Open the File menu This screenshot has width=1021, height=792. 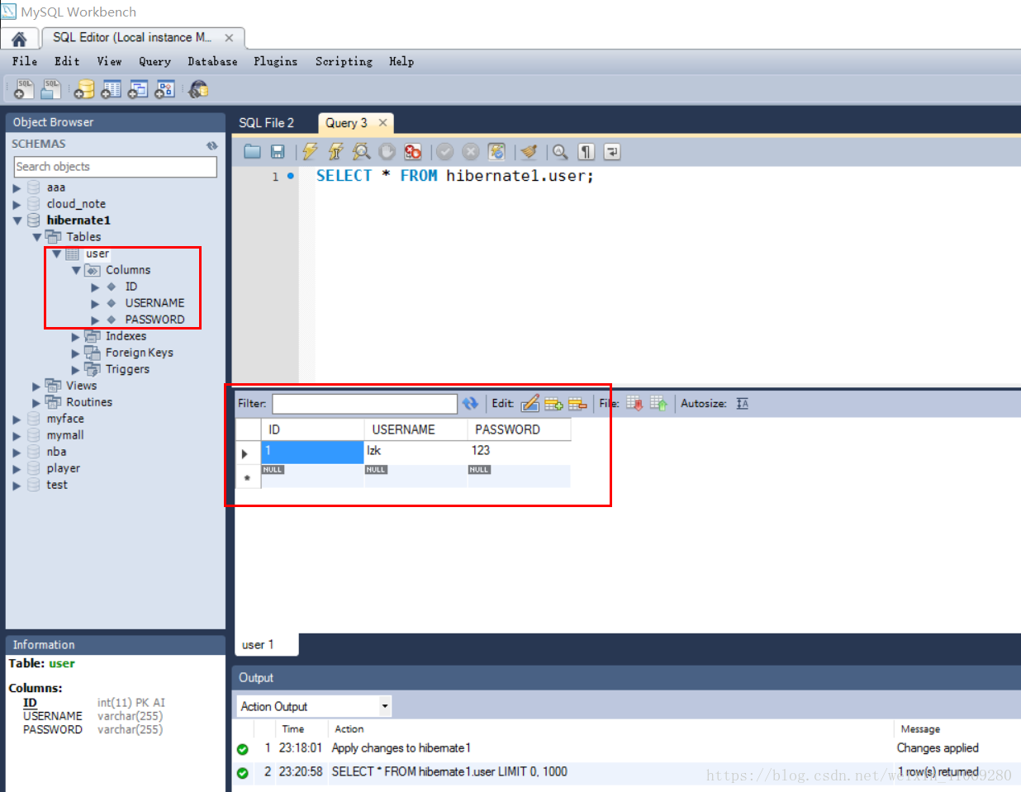click(25, 61)
